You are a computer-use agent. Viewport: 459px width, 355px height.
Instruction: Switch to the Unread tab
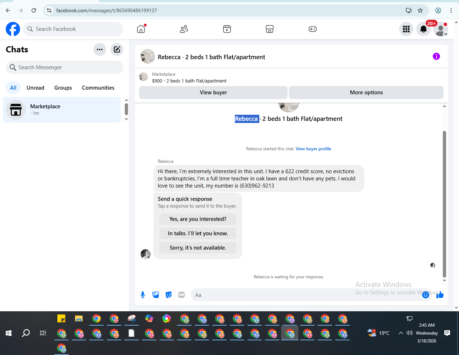click(x=36, y=88)
